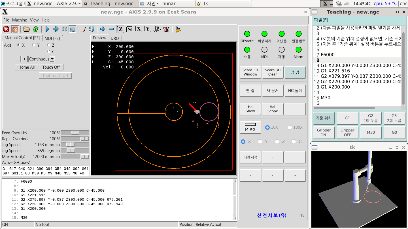Toggle the machine power icon
The width and height of the screenshot is (408, 229).
(15, 29)
